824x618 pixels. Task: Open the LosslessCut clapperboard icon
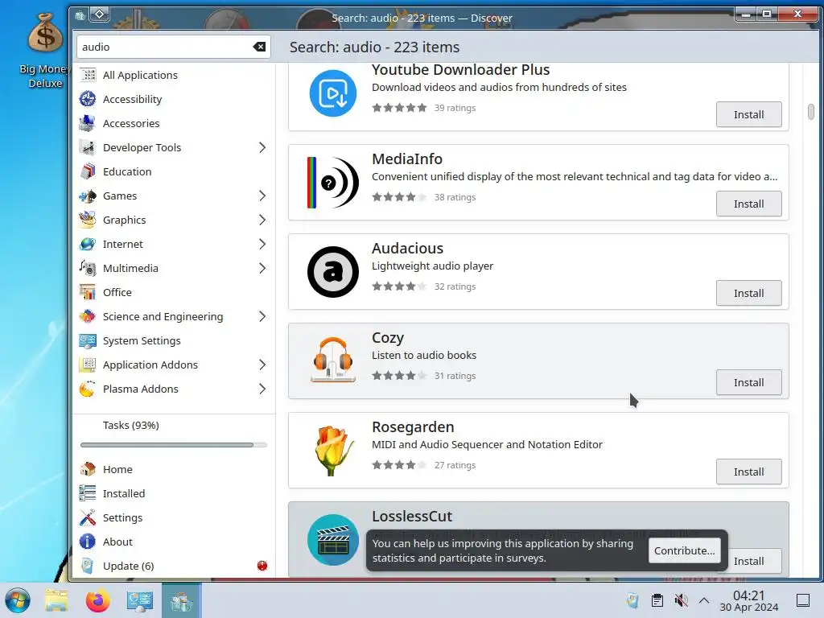(x=332, y=540)
